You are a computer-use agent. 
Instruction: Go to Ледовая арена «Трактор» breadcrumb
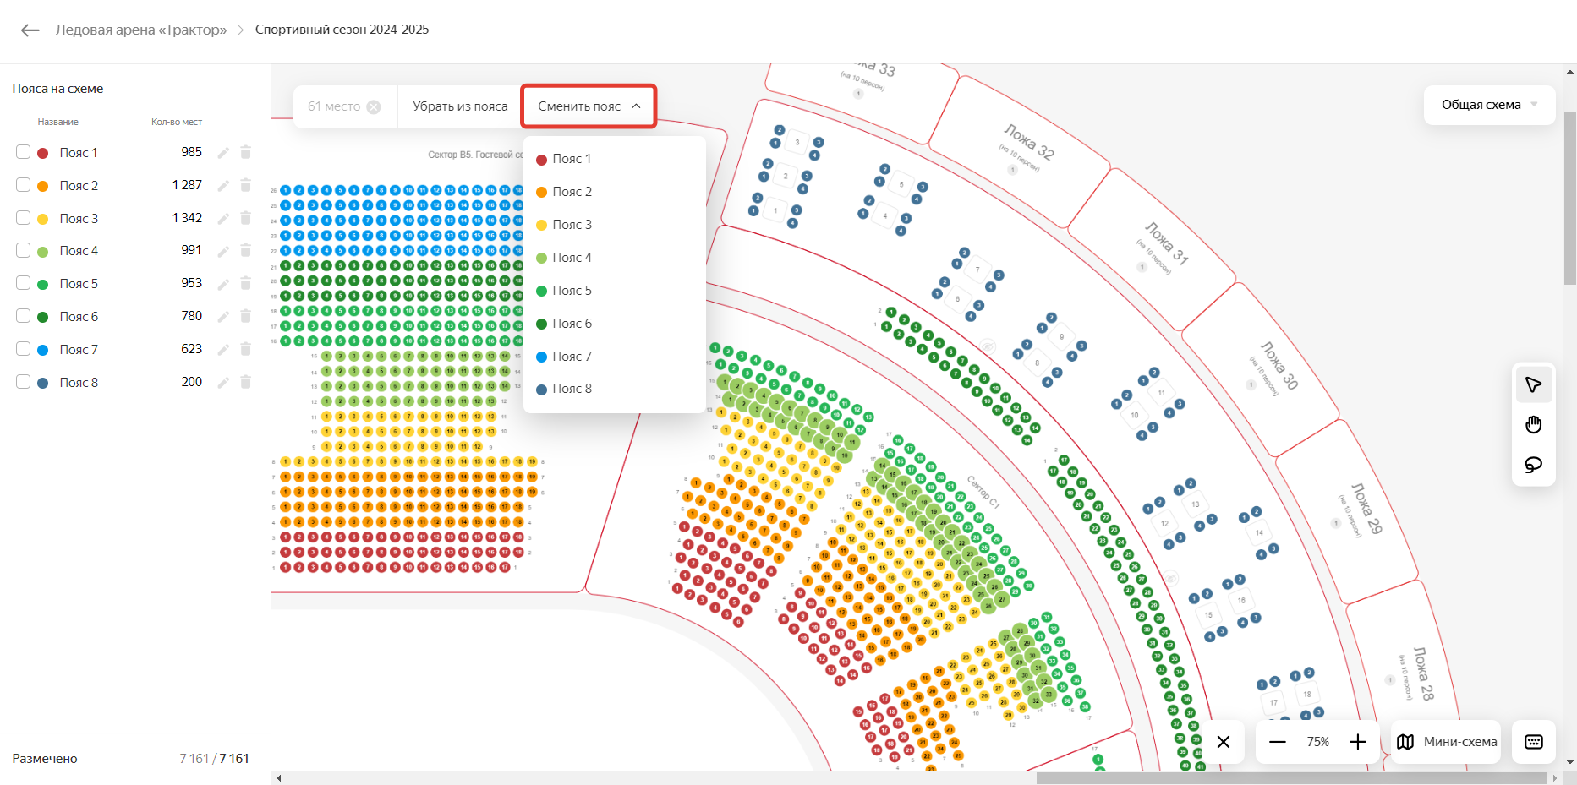tap(141, 30)
